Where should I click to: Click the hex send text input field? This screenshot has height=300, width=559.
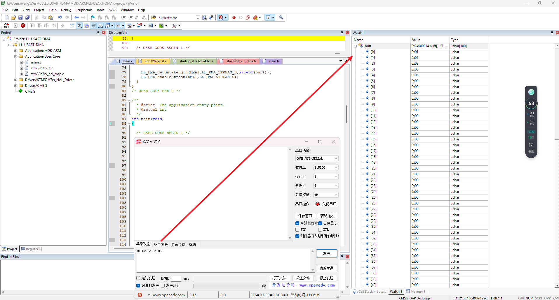[223, 260]
